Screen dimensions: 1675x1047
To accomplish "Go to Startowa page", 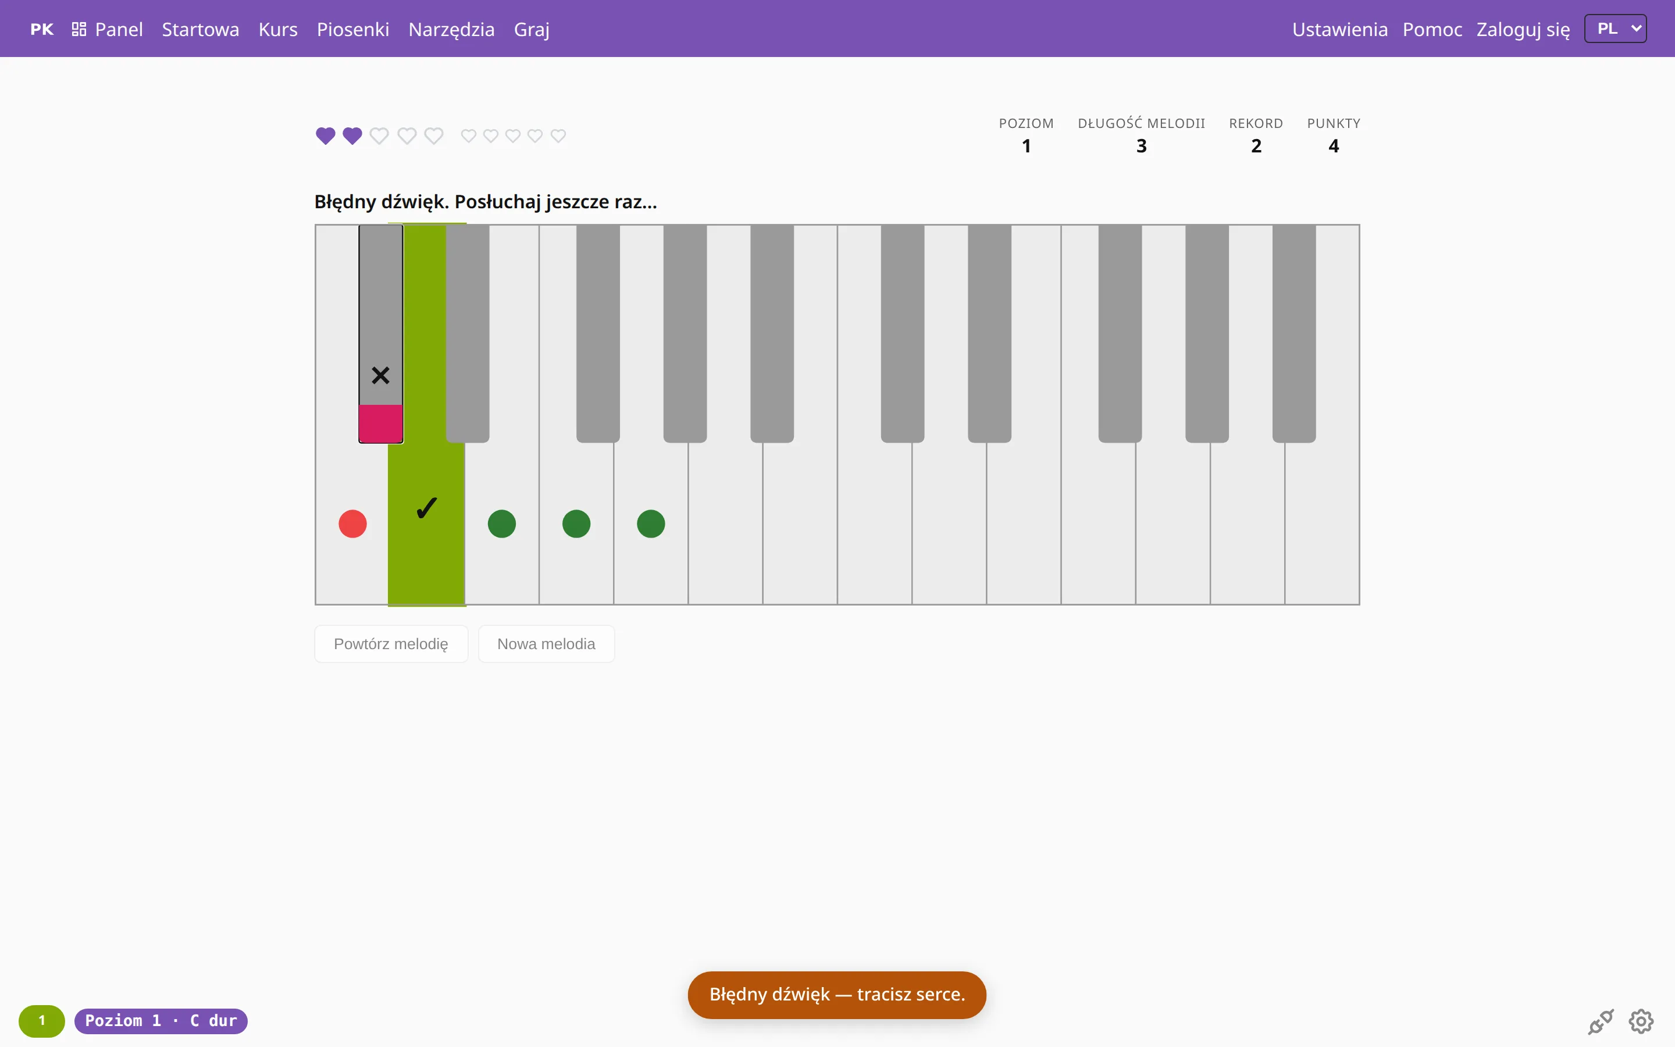I will point(201,29).
